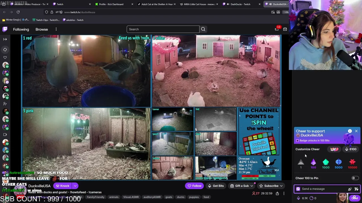Click the Chat send button

355,198
